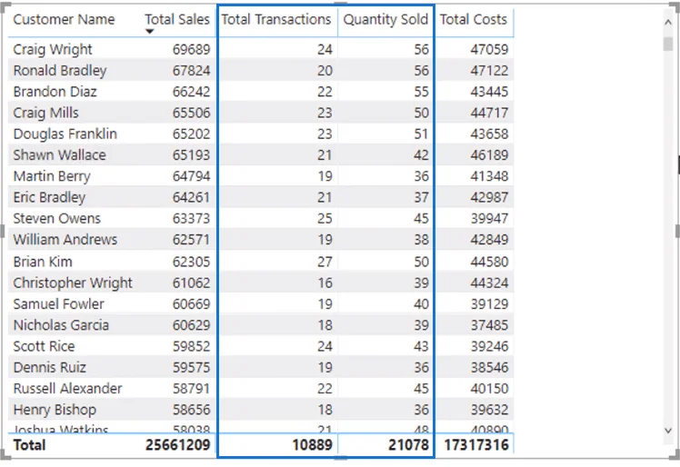Click the vertical scrollbar thumb
The height and width of the screenshot is (467, 680).
point(668,44)
